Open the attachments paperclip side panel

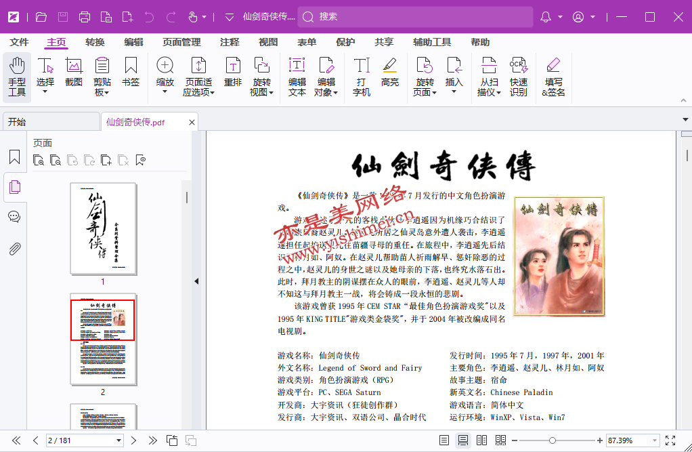(15, 249)
